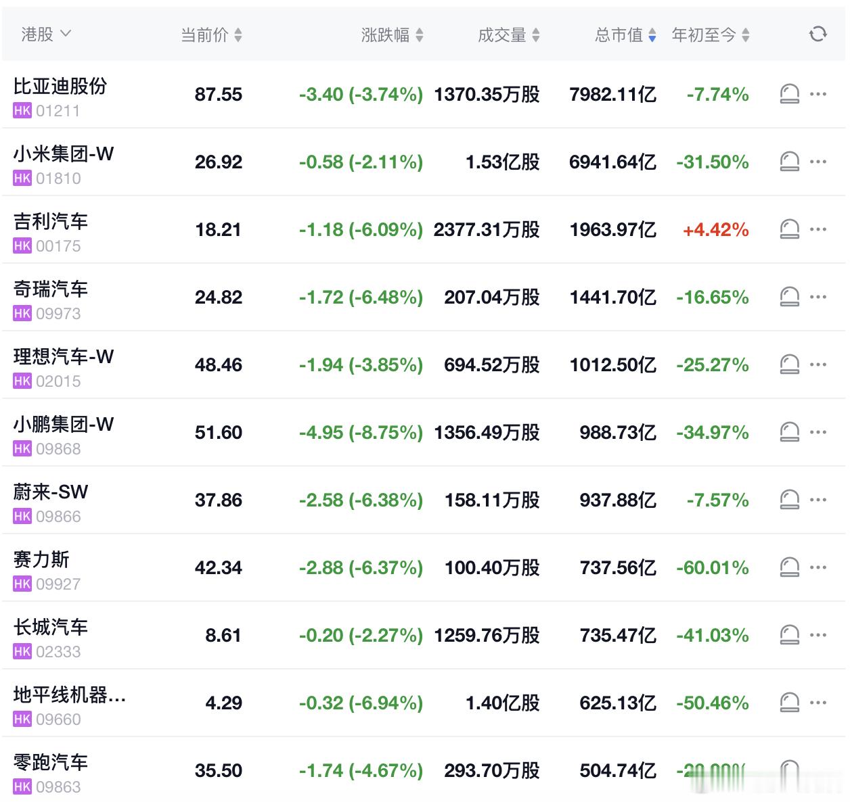Sort list by 成交量 column
The height and width of the screenshot is (802, 850).
(509, 35)
